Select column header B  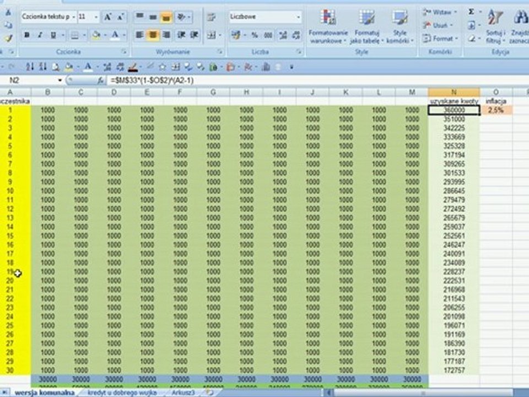click(47, 92)
